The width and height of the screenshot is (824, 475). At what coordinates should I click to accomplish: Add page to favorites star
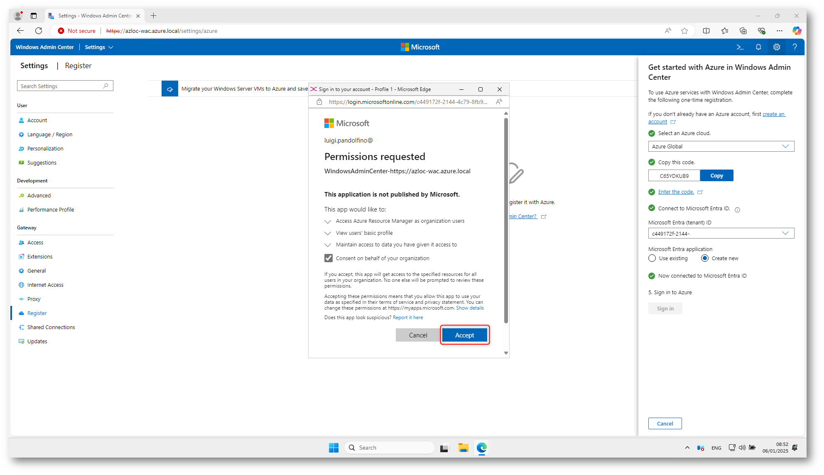(684, 31)
